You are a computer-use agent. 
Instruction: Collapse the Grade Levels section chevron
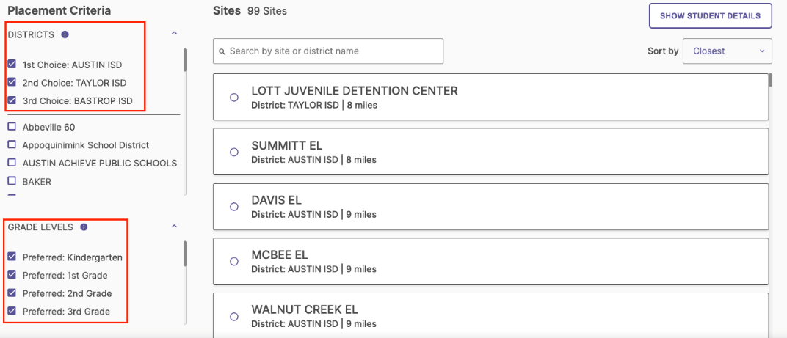point(174,226)
